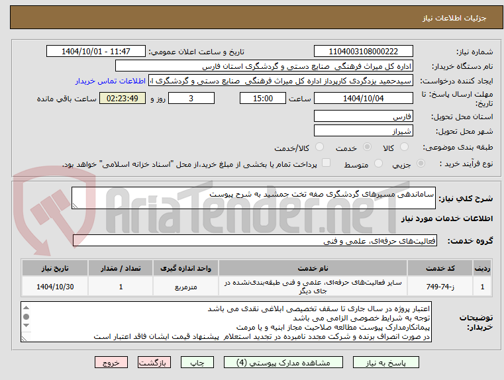Image resolution: width=504 pixels, height=380 pixels.
Task: Click the deadline date field 1404/10/04
Action: (363, 98)
